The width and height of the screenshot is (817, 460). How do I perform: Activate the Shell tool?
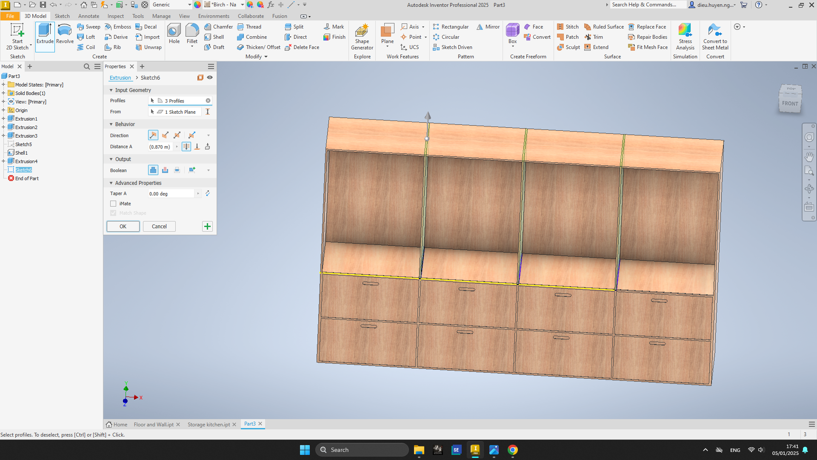(214, 37)
